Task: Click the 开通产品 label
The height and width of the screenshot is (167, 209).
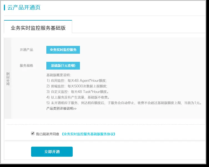Action: 26,50
